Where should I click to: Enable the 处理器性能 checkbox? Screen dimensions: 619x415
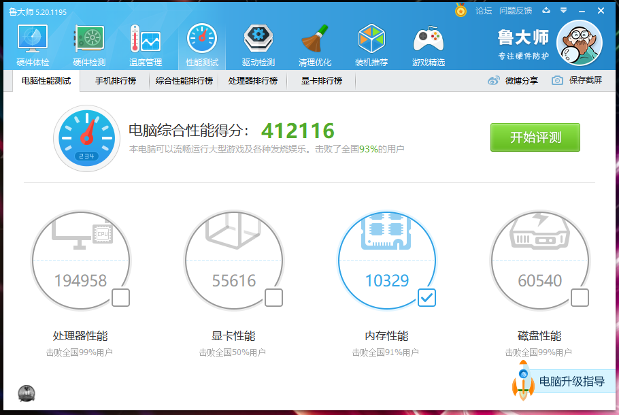[120, 297]
